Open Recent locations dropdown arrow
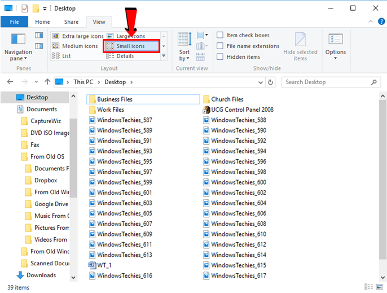The image size is (387, 293). tap(36, 82)
